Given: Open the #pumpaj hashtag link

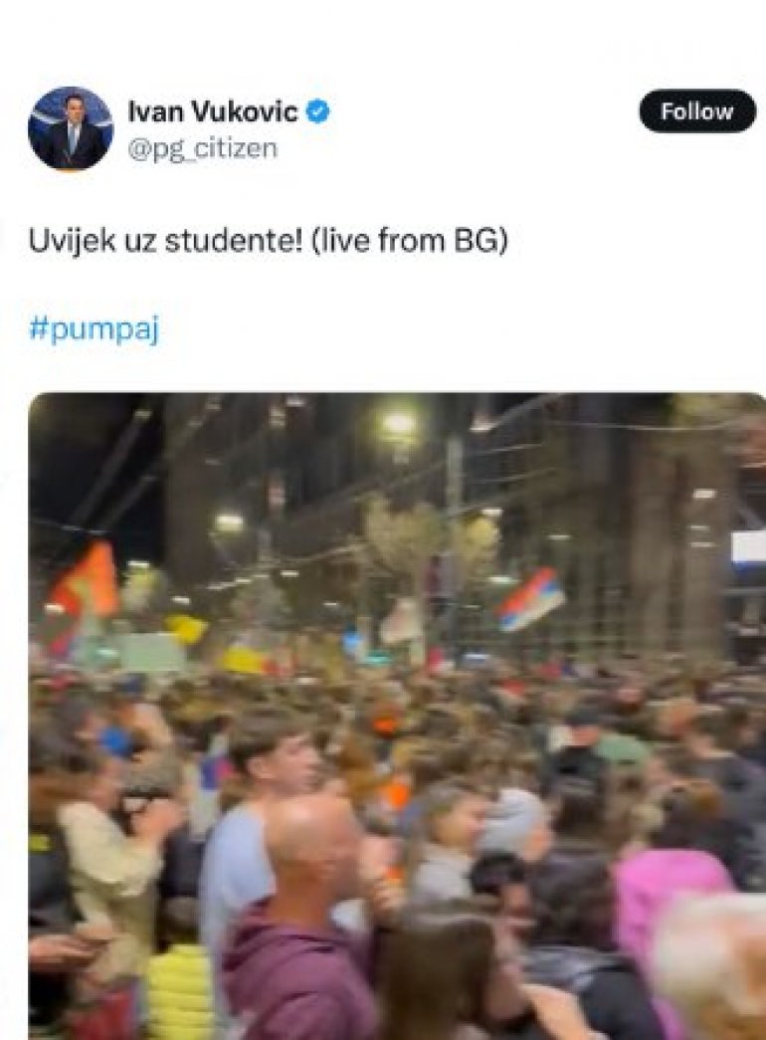Looking at the screenshot, I should point(95,329).
